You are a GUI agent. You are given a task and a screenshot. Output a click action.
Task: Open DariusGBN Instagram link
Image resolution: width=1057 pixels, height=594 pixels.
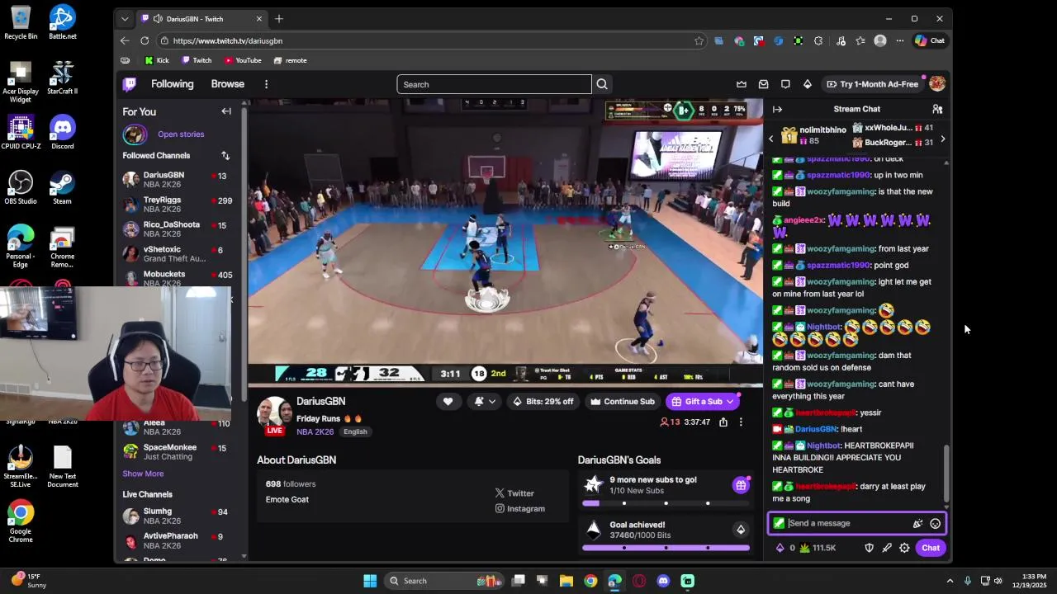pos(520,508)
